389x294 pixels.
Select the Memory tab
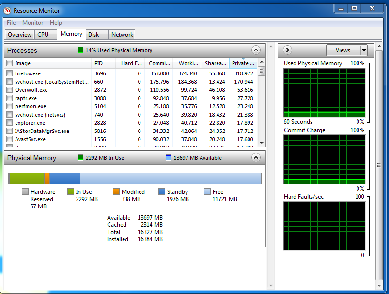click(71, 34)
